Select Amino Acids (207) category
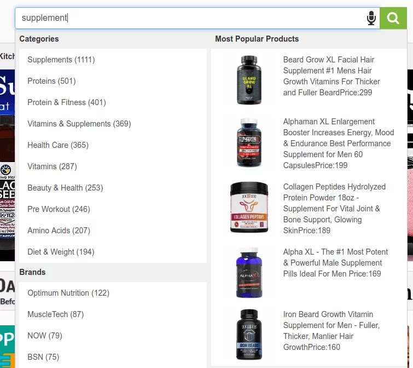413x368 pixels. (x=59, y=231)
